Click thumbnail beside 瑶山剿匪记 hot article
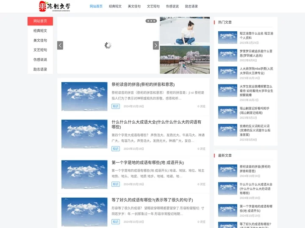 pos(227,112)
